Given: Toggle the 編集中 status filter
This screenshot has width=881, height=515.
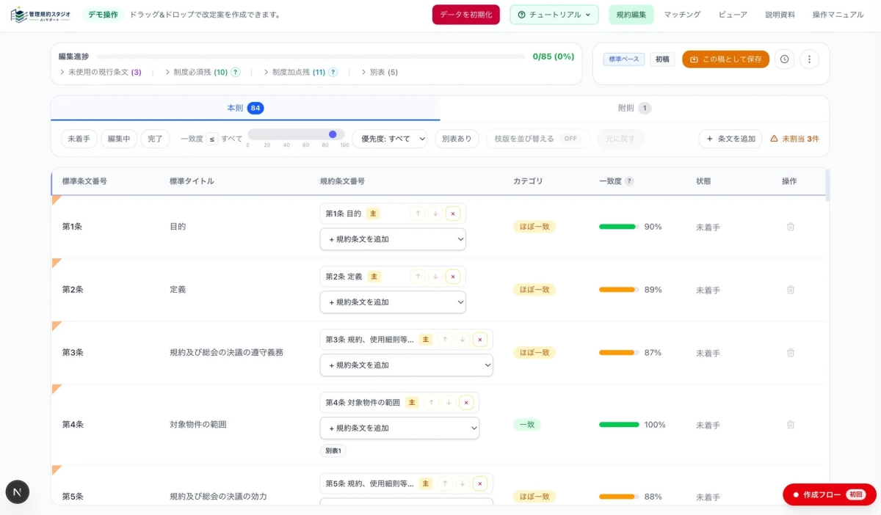Looking at the screenshot, I should (x=119, y=139).
